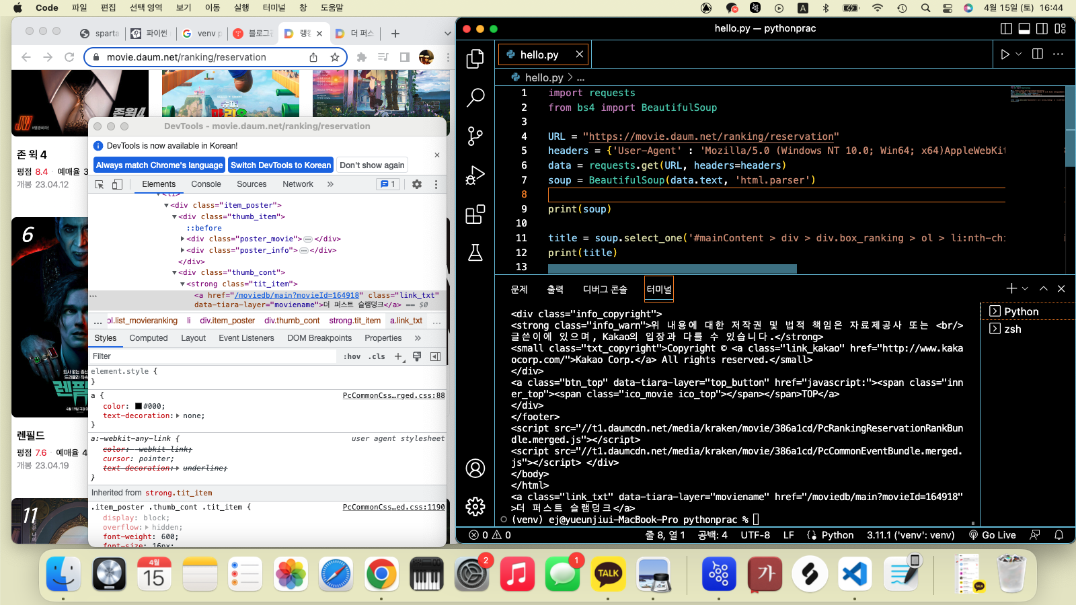Expand the div.poster_info node
This screenshot has width=1076, height=605.
pos(182,251)
